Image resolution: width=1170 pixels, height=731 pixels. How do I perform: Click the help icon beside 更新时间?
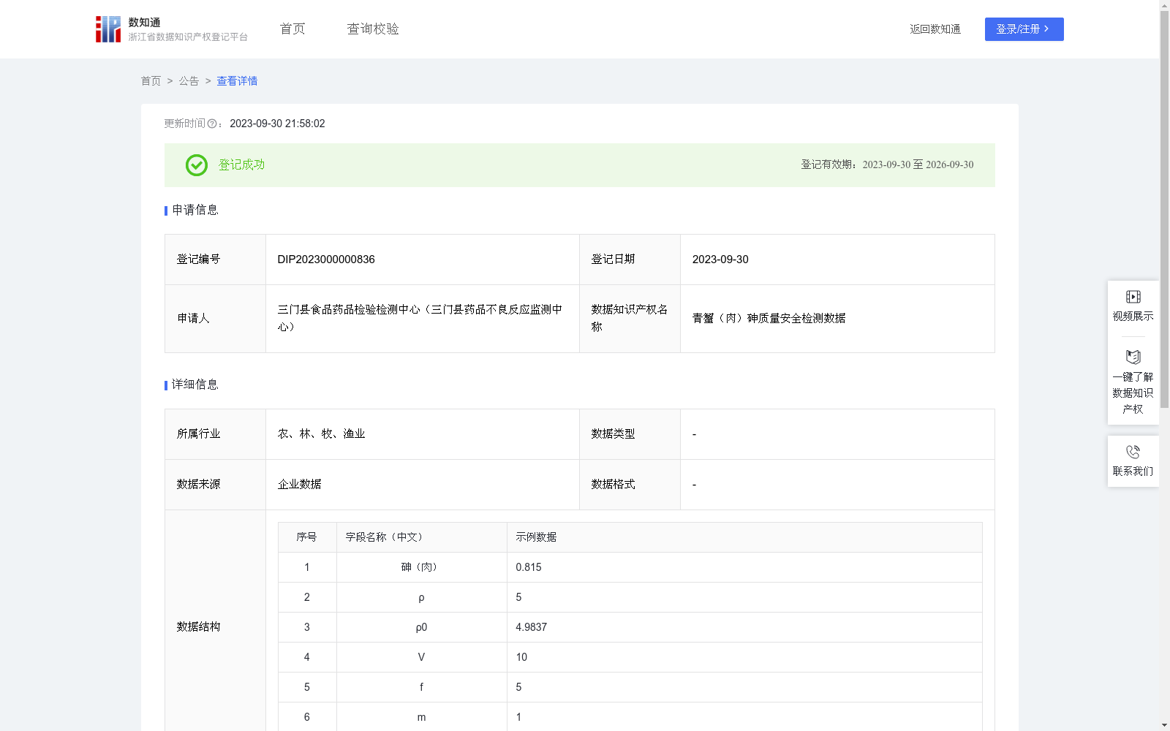[212, 124]
